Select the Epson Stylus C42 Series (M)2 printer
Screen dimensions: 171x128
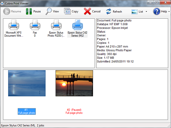[78, 28]
